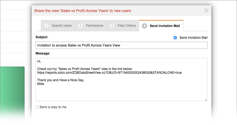Click the Send a copy to me label
237x125 pixels.
click(x=53, y=107)
